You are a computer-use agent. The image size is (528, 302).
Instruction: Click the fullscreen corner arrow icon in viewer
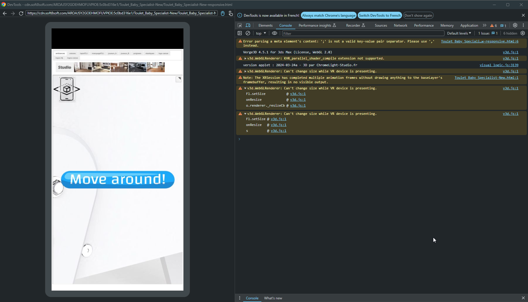(x=178, y=79)
